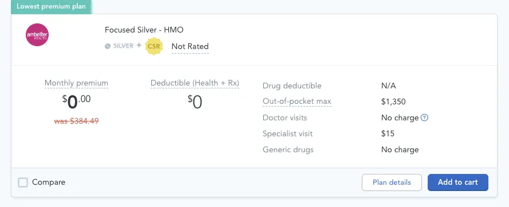Click the Ambetter Health logo

37,35
